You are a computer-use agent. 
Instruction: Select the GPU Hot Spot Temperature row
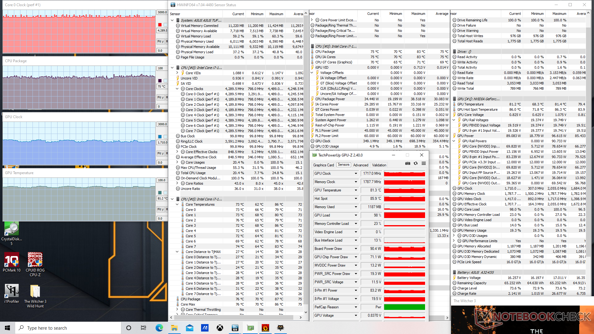pyautogui.click(x=519, y=109)
